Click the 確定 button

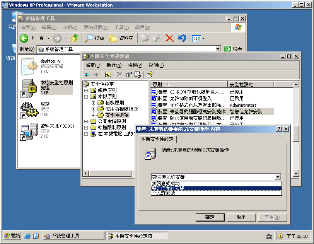(x=210, y=217)
